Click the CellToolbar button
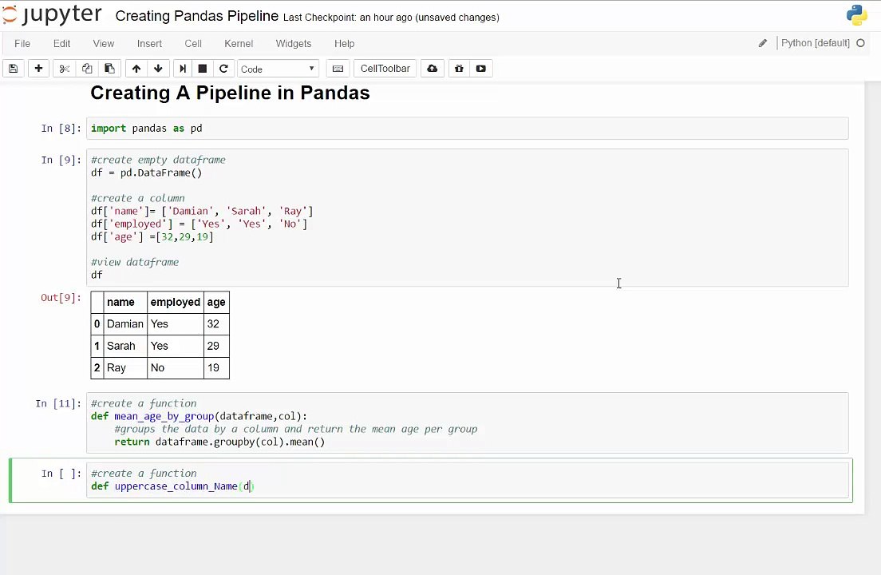881x575 pixels. click(385, 69)
